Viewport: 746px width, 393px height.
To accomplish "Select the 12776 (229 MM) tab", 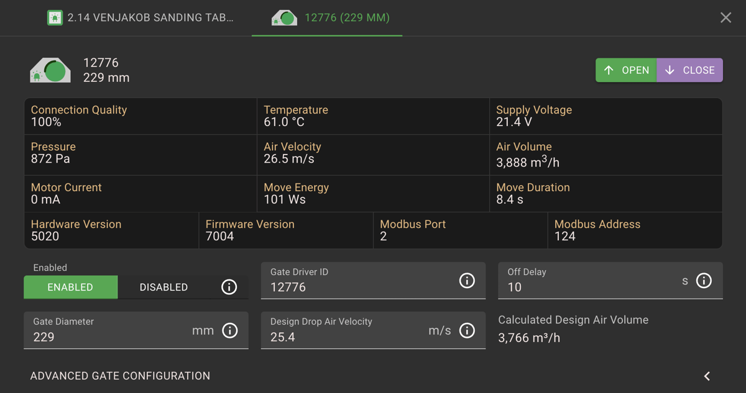I will 326,17.
